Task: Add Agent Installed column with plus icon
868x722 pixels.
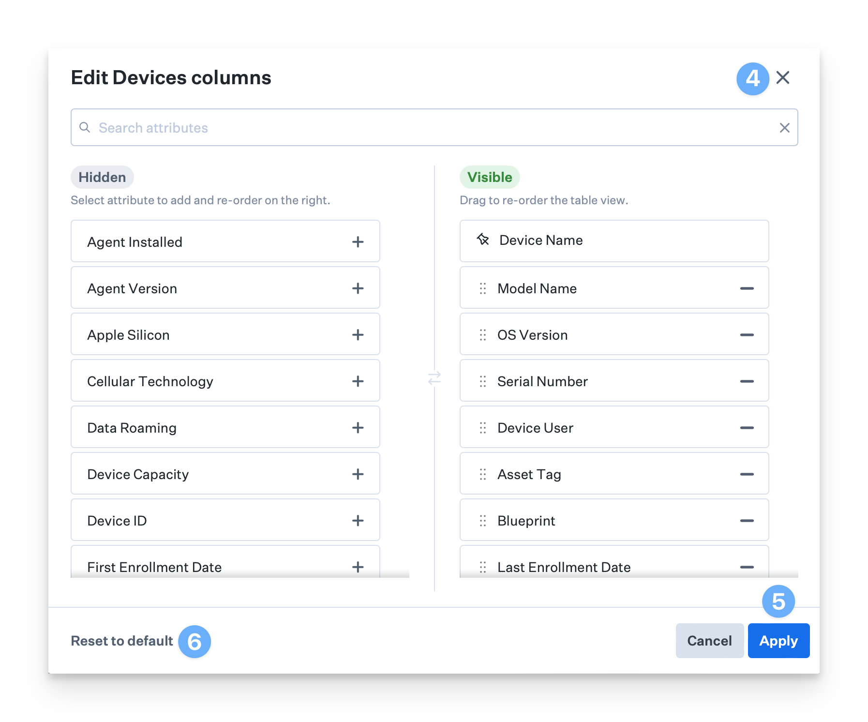Action: [358, 241]
